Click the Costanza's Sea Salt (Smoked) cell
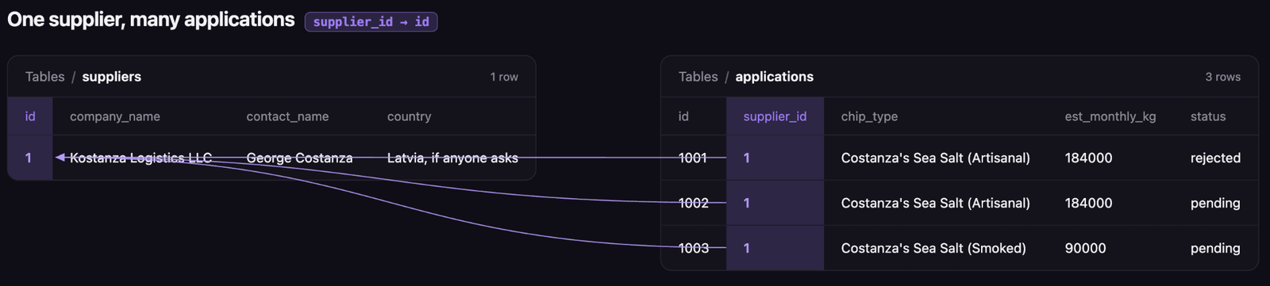Viewport: 1270px width, 286px height. 933,248
